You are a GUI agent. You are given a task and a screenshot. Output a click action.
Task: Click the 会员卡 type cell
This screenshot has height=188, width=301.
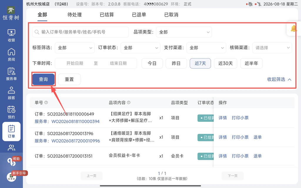[177, 156]
